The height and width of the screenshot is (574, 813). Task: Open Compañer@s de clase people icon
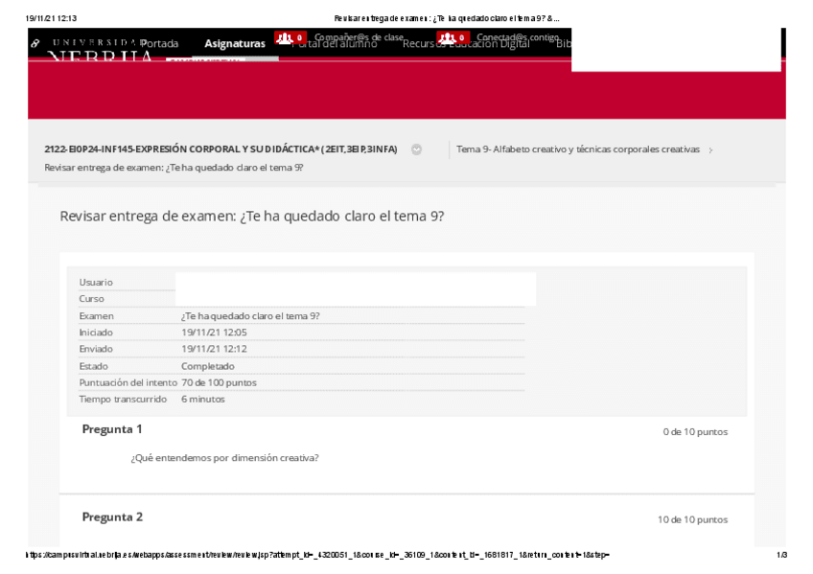290,37
